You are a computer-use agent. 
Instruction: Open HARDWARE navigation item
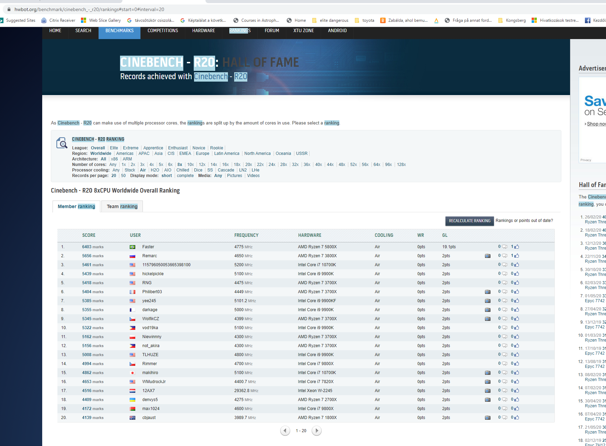(204, 31)
